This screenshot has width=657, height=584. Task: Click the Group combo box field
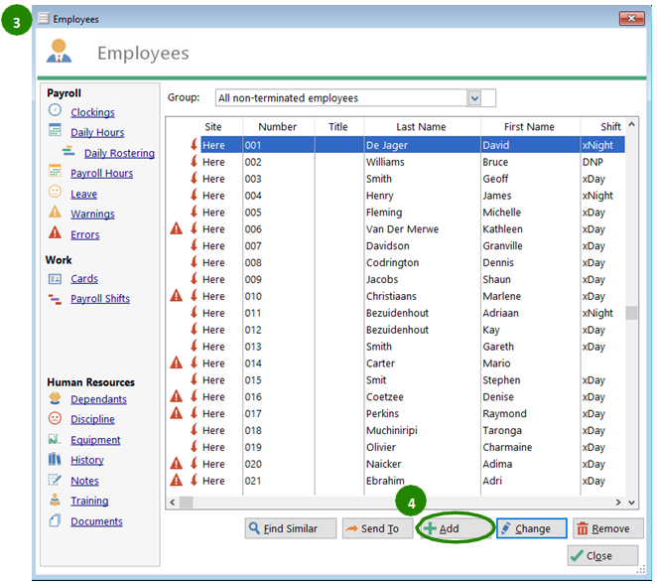tap(355, 98)
